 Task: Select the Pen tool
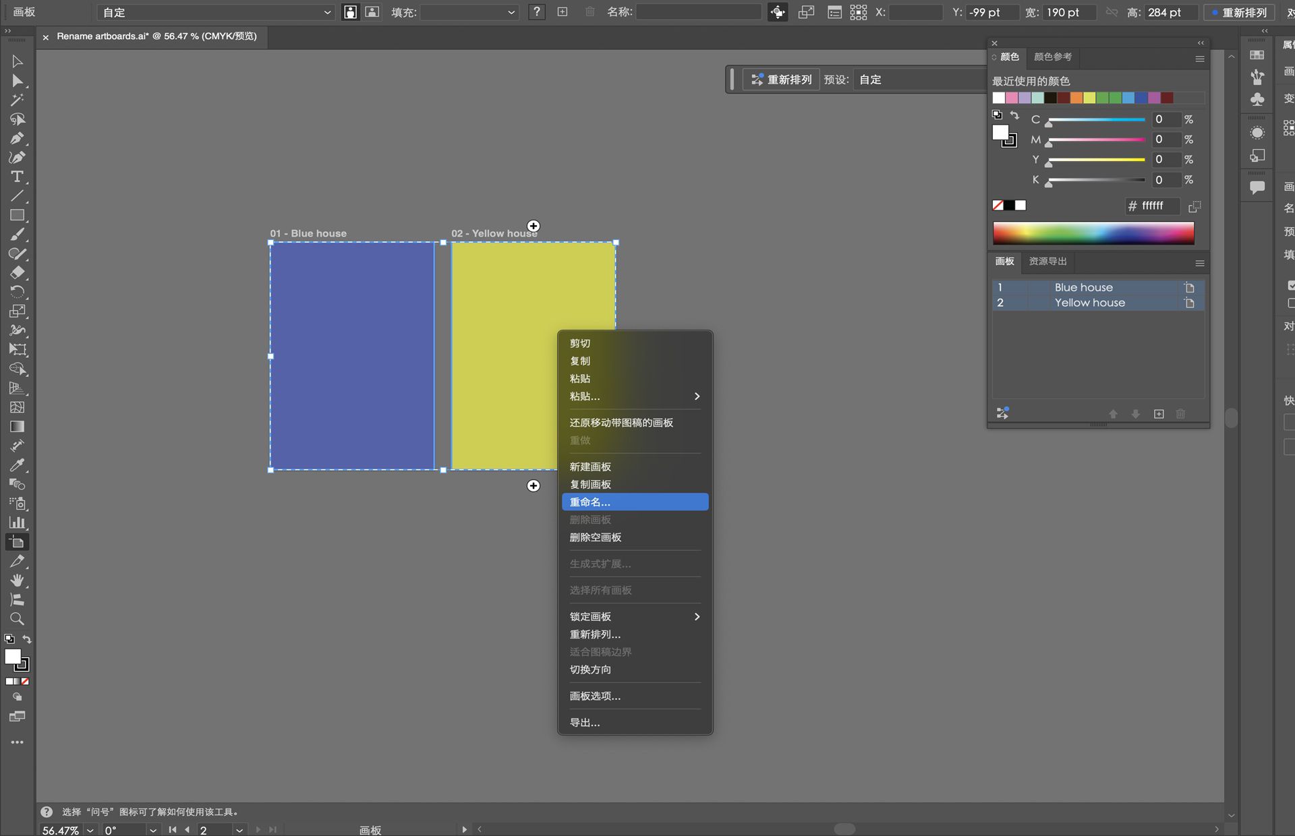(17, 138)
